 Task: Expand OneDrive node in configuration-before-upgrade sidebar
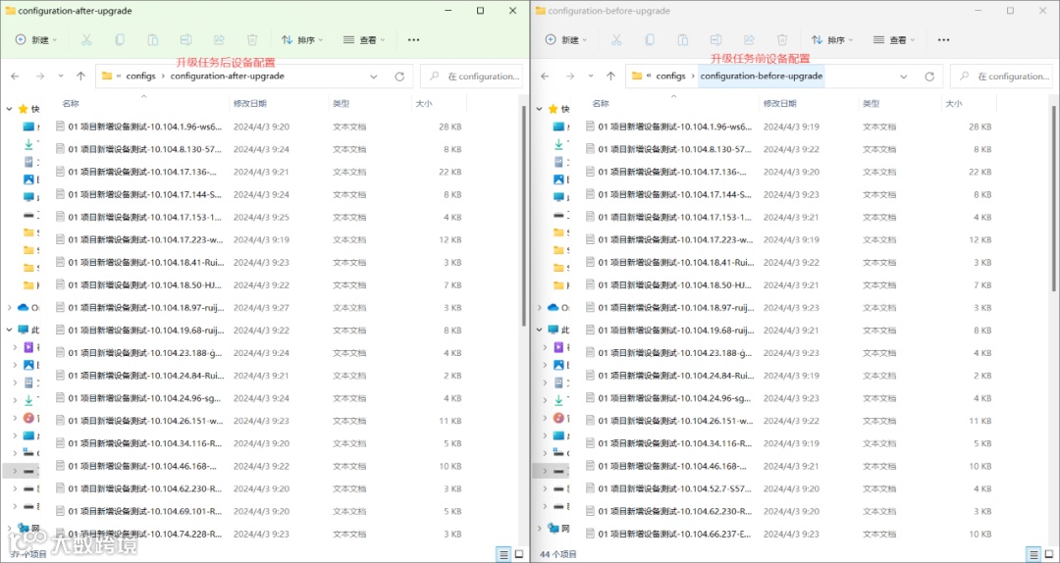click(539, 308)
